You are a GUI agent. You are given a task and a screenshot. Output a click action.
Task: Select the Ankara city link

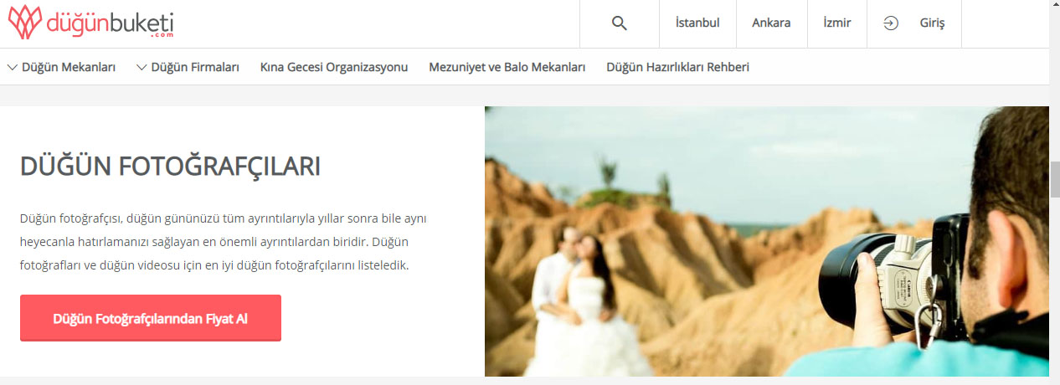click(771, 23)
